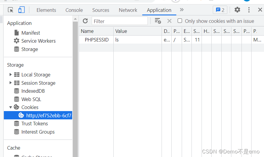Viewport: 264px width, 157px height.
Task: Open IndexedDB in the sidebar
Action: (x=33, y=91)
